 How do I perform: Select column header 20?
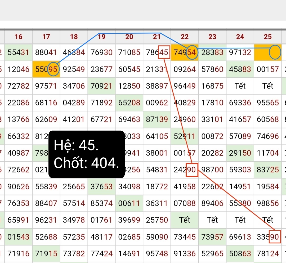(x=129, y=37)
